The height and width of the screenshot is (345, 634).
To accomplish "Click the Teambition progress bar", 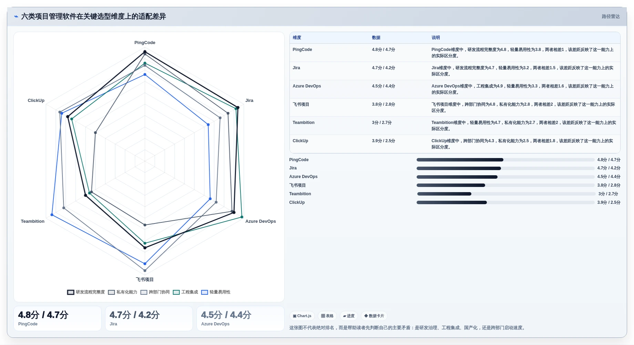I will click(x=506, y=194).
